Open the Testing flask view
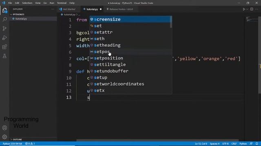The height and width of the screenshot is (146, 261). 4,56
